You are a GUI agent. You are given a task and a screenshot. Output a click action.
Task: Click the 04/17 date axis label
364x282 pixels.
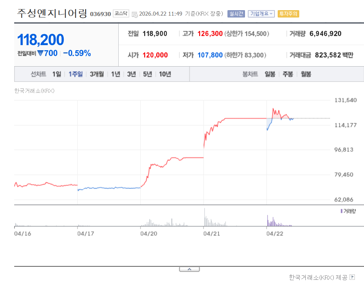pos(86,234)
